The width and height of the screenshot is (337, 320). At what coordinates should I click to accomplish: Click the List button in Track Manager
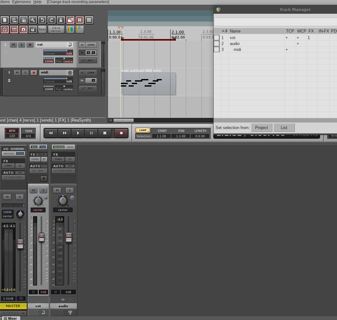point(284,127)
